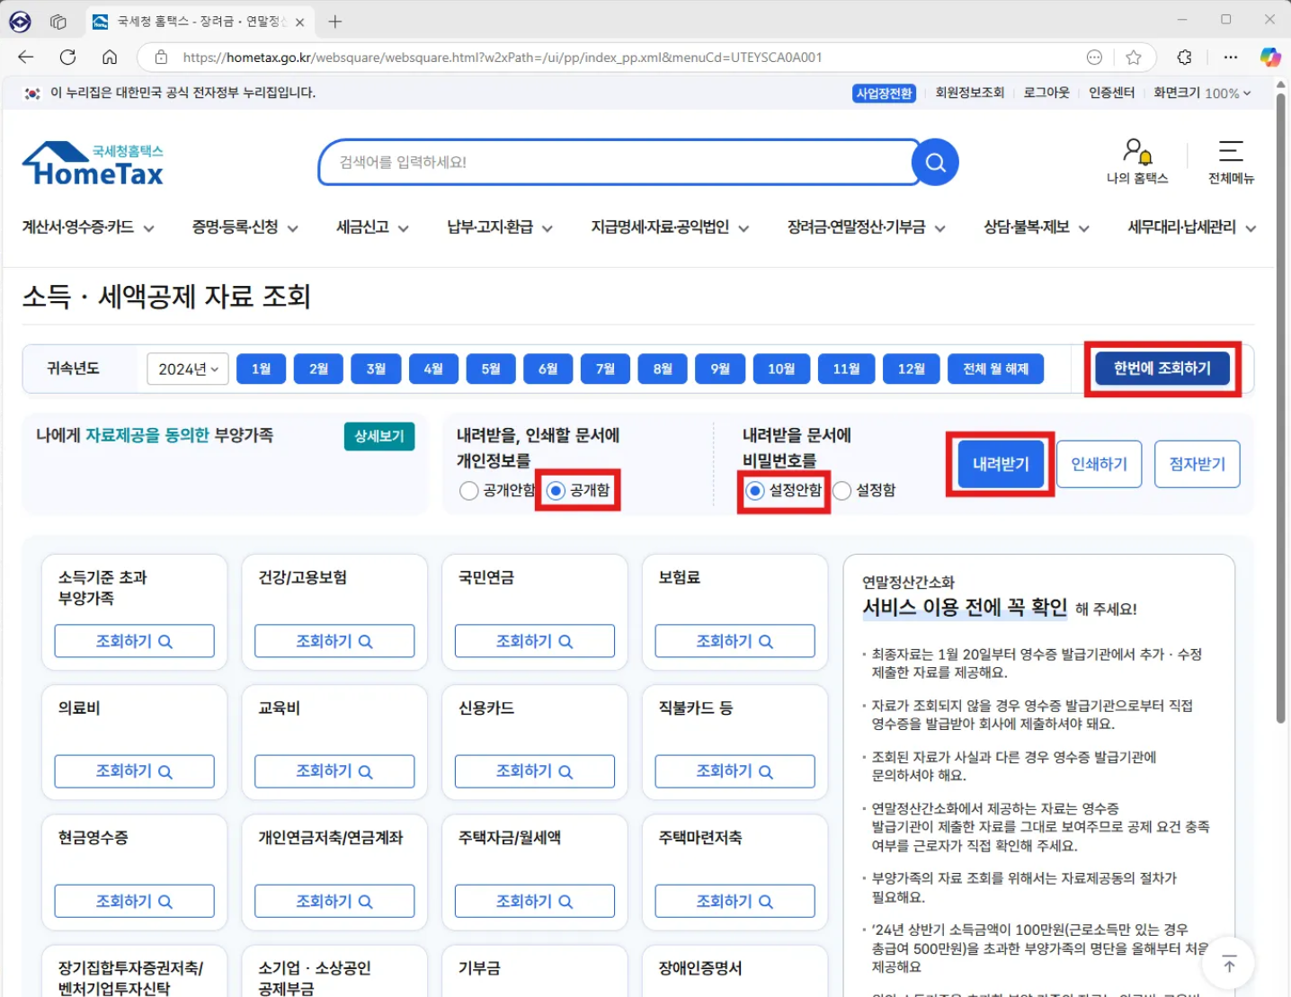Reload the page with refresh icon
Viewport: 1291px width, 997px height.
[67, 57]
